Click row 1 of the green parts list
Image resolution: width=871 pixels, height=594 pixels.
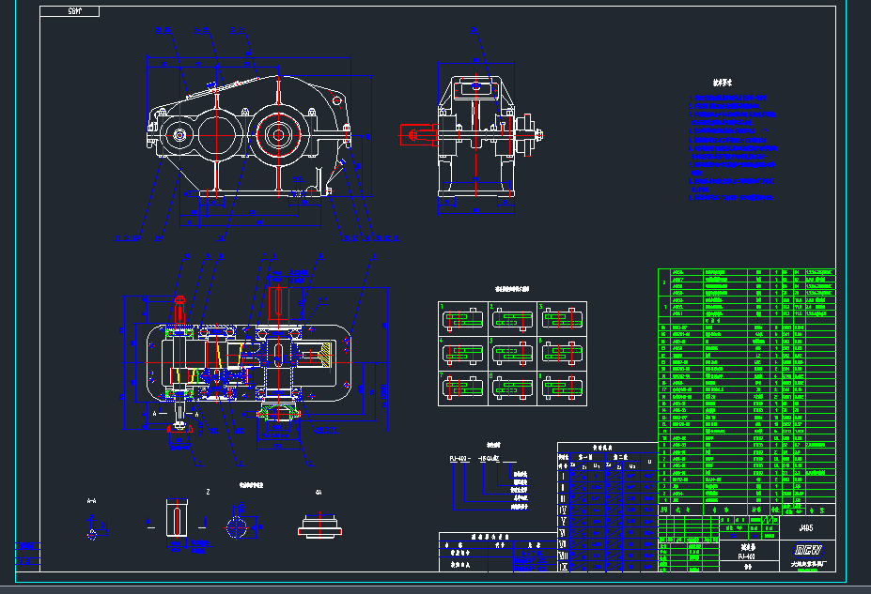pyautogui.click(x=747, y=500)
